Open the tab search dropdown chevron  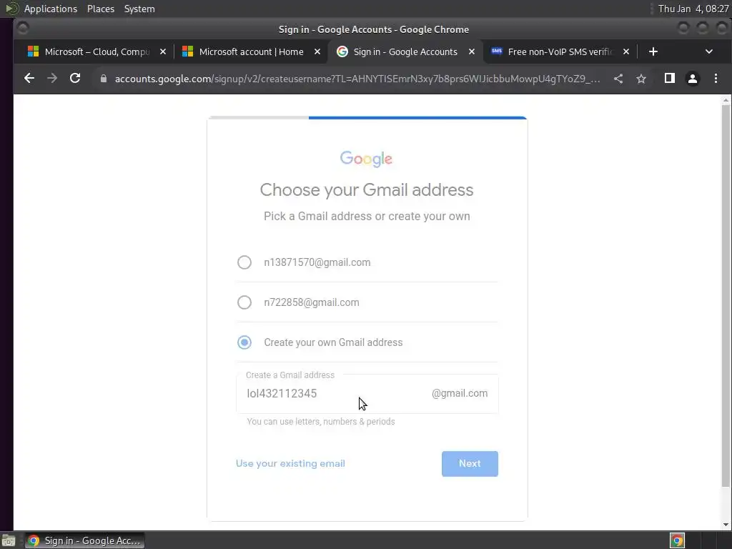708,51
